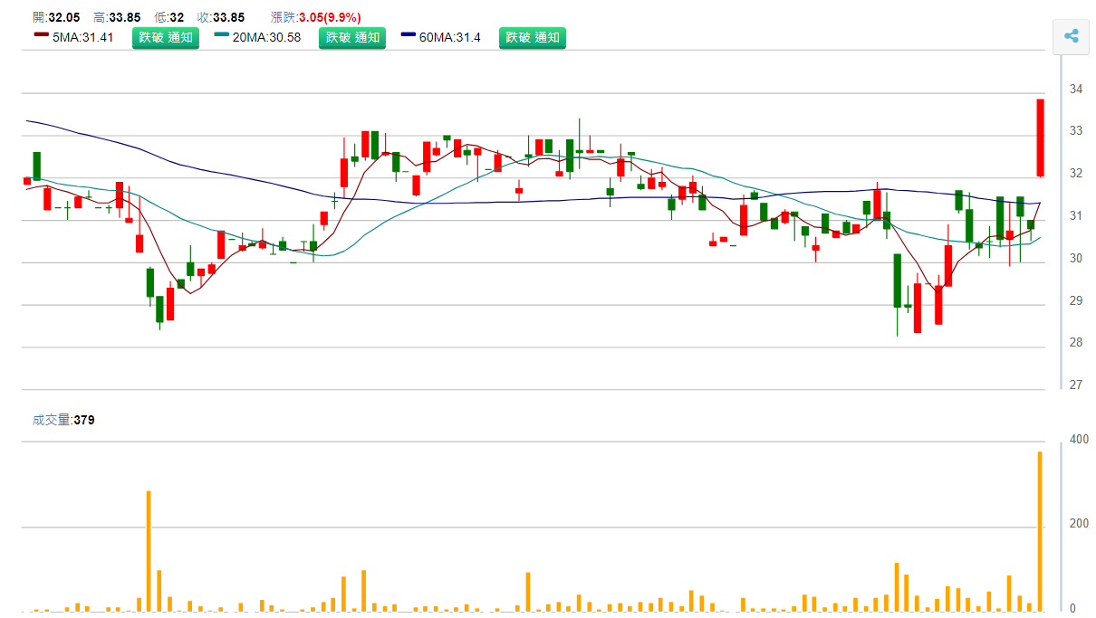Screen dimensions: 1096x618
Task: Click the 高:33.85 high price text
Action: pyautogui.click(x=117, y=17)
